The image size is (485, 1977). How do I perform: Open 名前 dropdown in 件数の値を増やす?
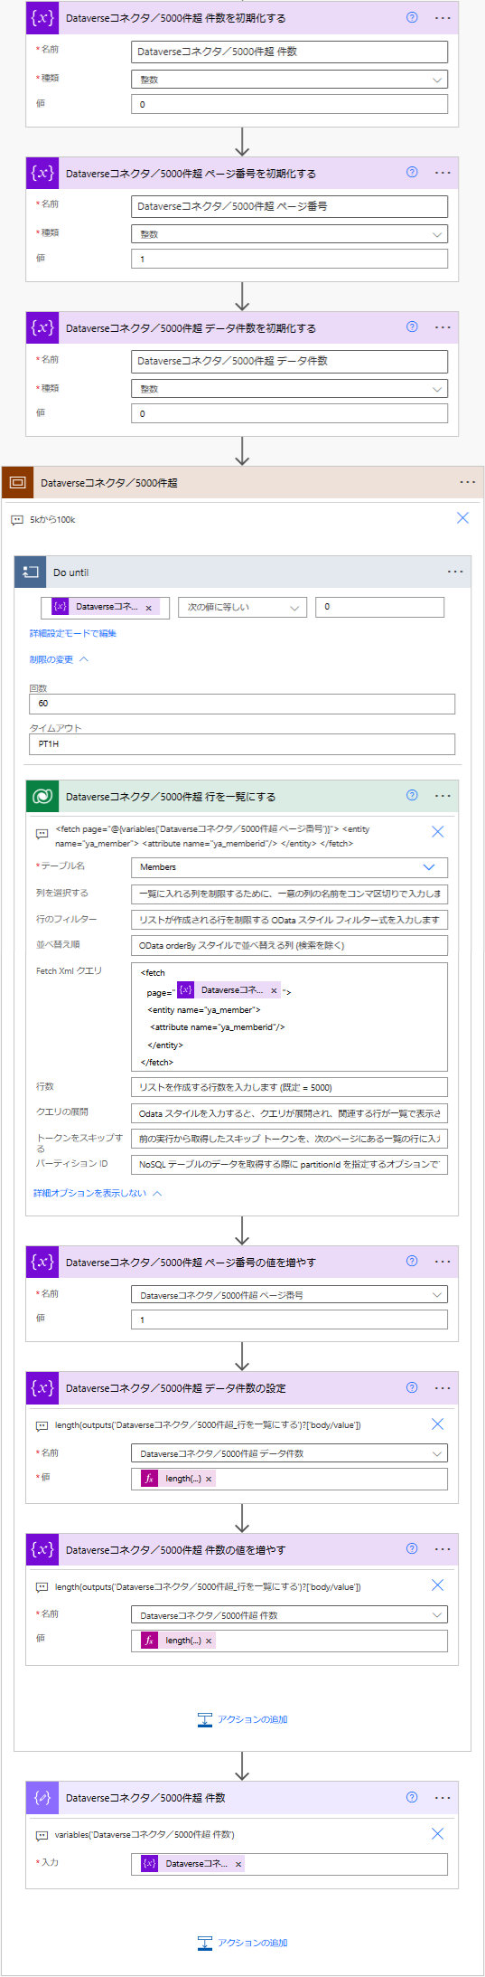289,1614
